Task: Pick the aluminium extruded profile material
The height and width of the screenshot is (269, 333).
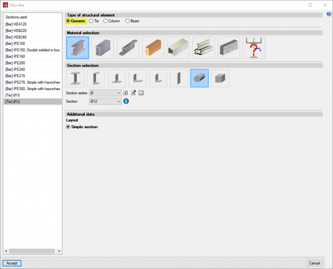Action: point(203,48)
